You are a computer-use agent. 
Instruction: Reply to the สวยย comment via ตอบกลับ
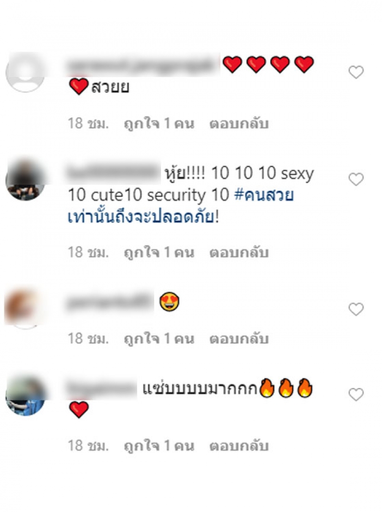click(x=239, y=124)
